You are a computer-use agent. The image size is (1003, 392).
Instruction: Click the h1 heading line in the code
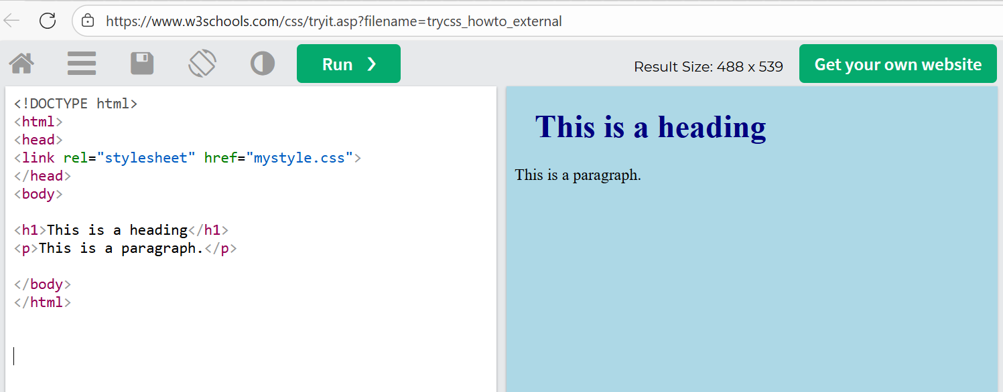[x=121, y=230]
